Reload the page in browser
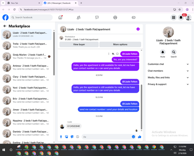This screenshot has height=156, width=194. 14,10
